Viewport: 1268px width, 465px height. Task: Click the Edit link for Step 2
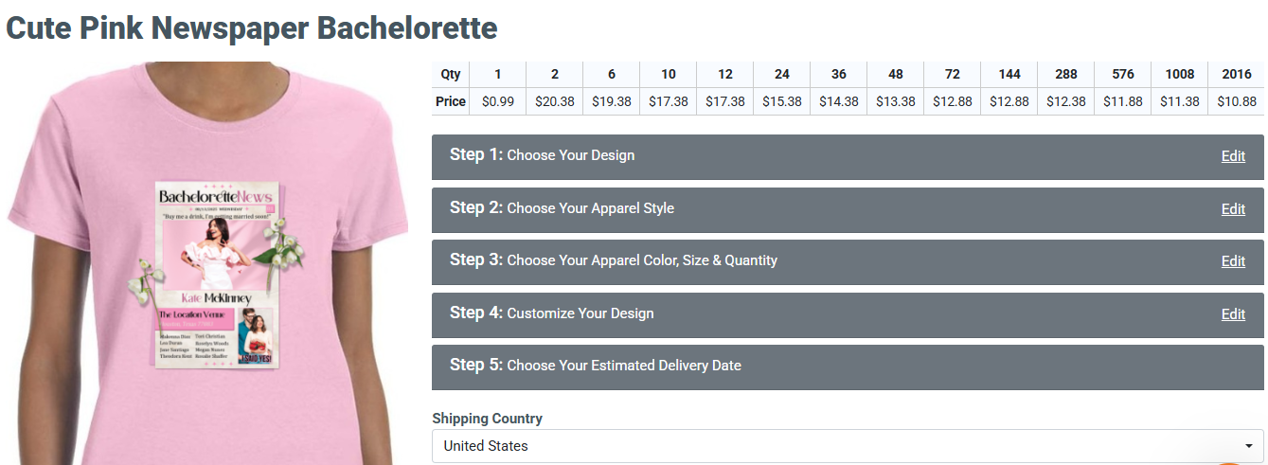pos(1233,209)
